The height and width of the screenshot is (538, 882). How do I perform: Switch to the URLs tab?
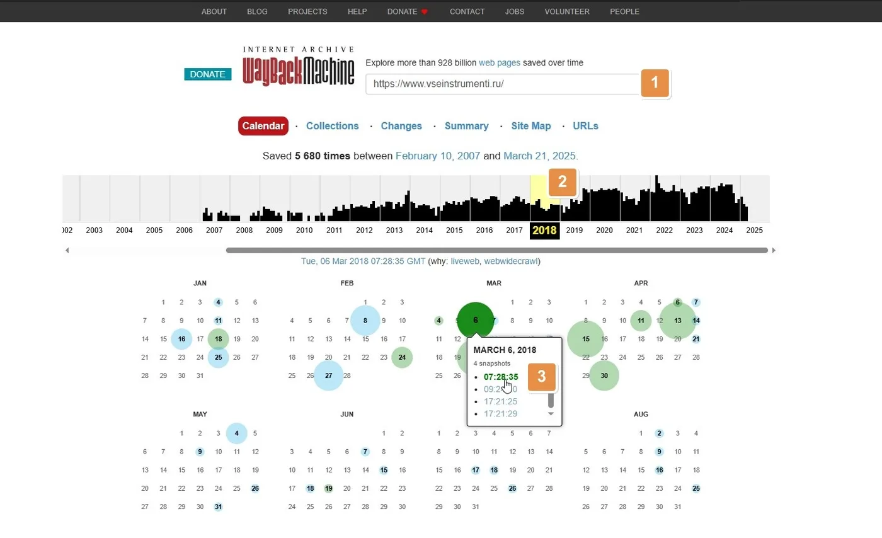586,126
